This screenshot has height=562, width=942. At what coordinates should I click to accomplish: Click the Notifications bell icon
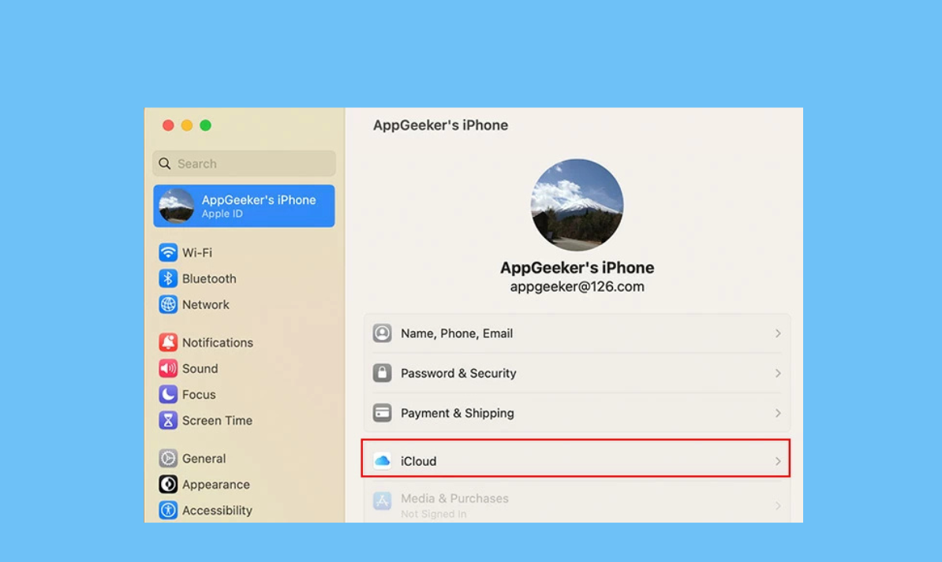(168, 342)
